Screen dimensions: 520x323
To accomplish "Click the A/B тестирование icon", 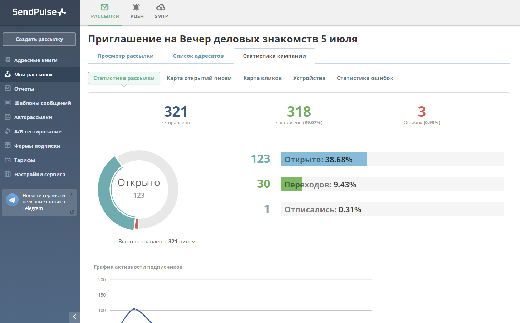I will [8, 131].
